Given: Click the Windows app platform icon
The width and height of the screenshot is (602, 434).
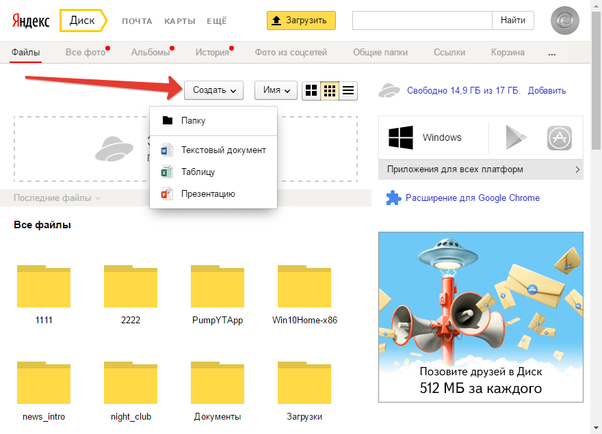Looking at the screenshot, I should pos(401,137).
